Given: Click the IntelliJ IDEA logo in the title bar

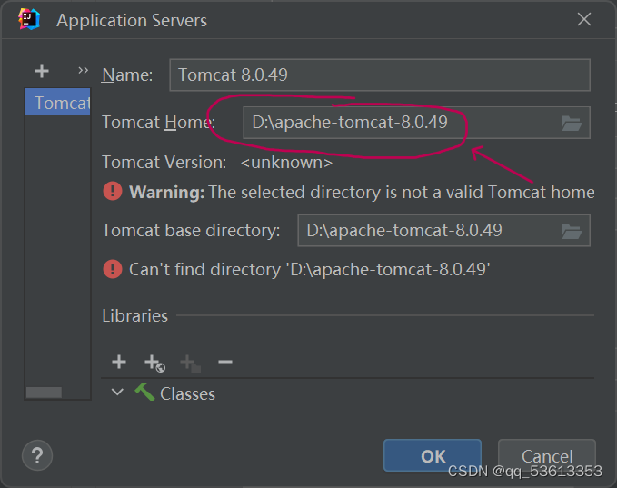Looking at the screenshot, I should [29, 19].
